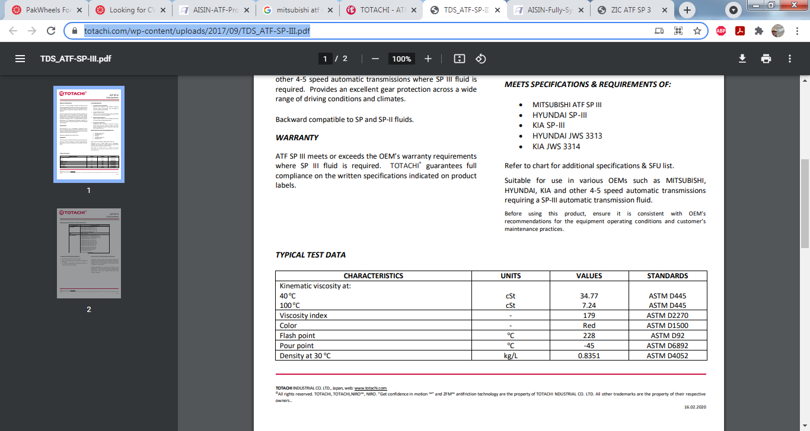810x431 pixels.
Task: Click the Viscosity index value 179
Action: point(589,316)
